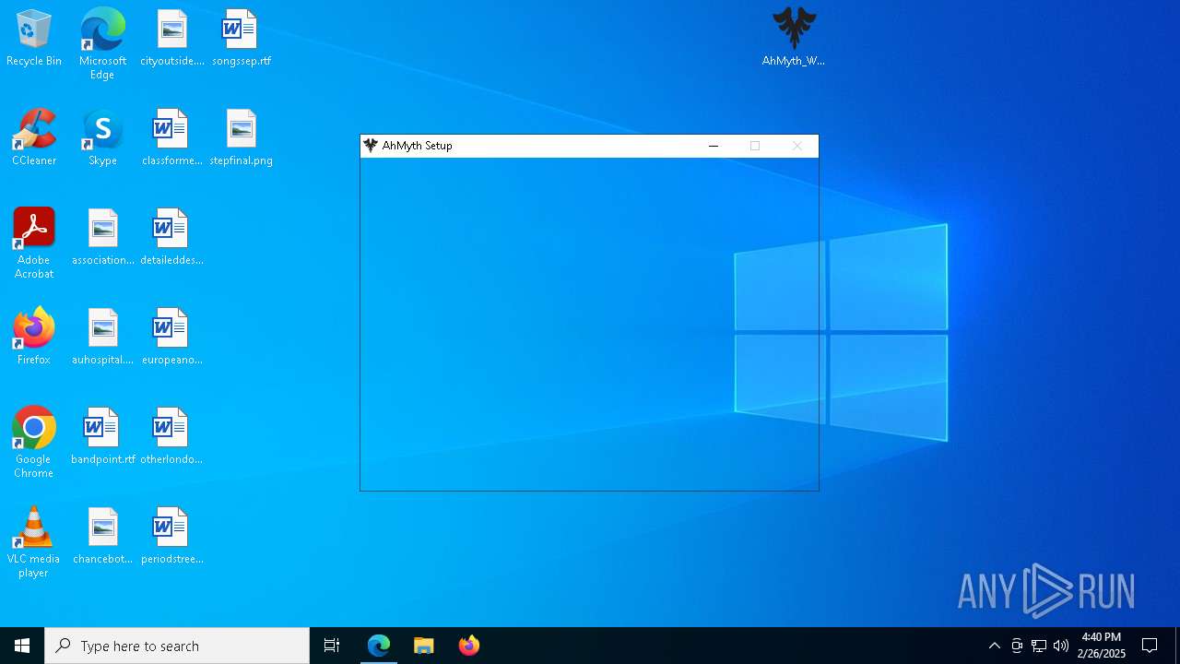
Task: Select the stepfinal.png image file
Action: pos(241,137)
